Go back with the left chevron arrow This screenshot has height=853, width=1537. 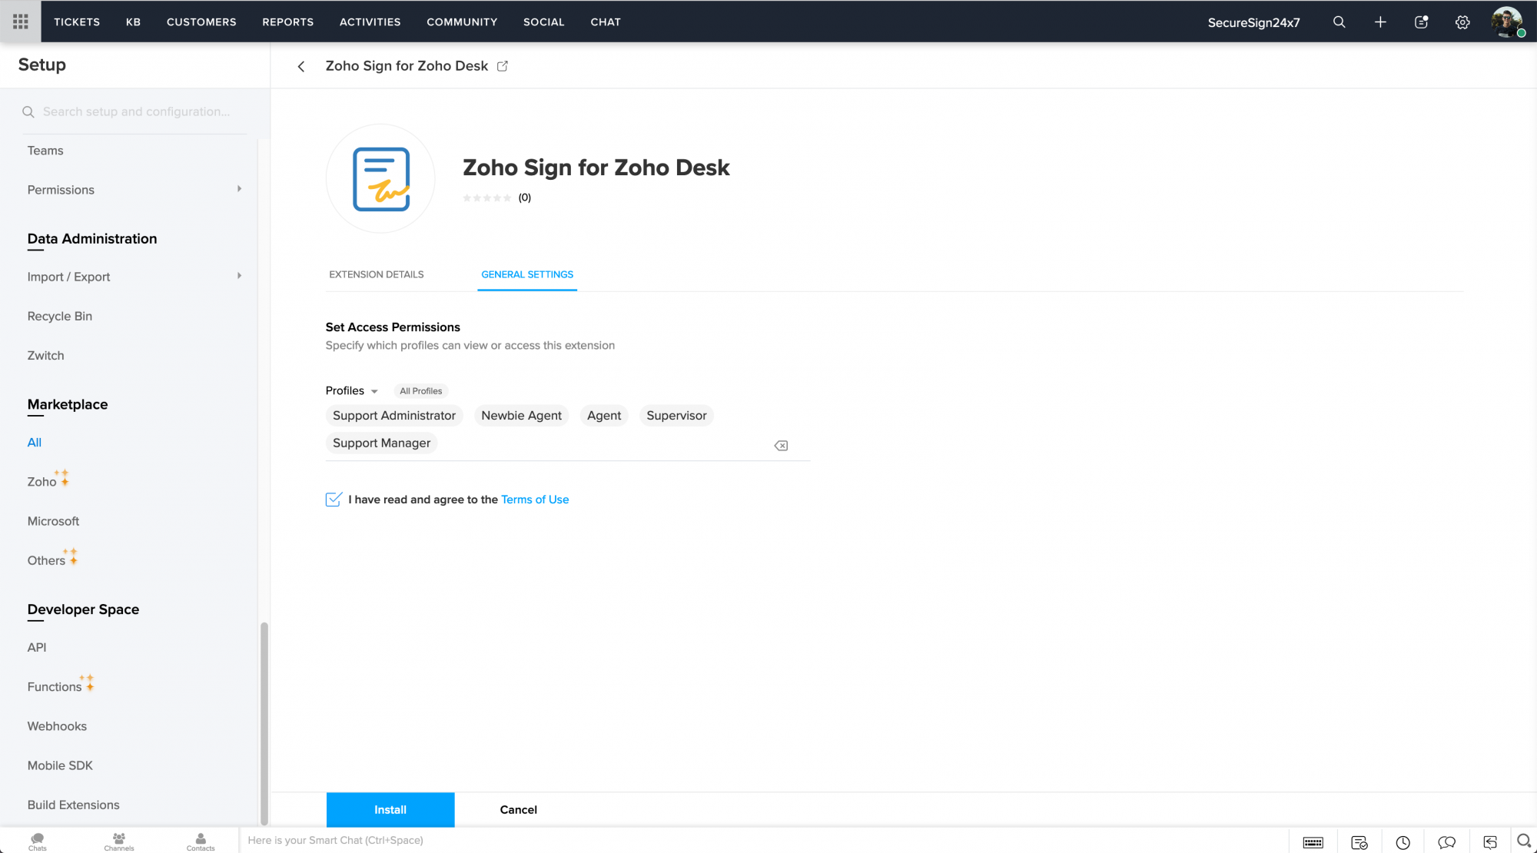coord(301,66)
